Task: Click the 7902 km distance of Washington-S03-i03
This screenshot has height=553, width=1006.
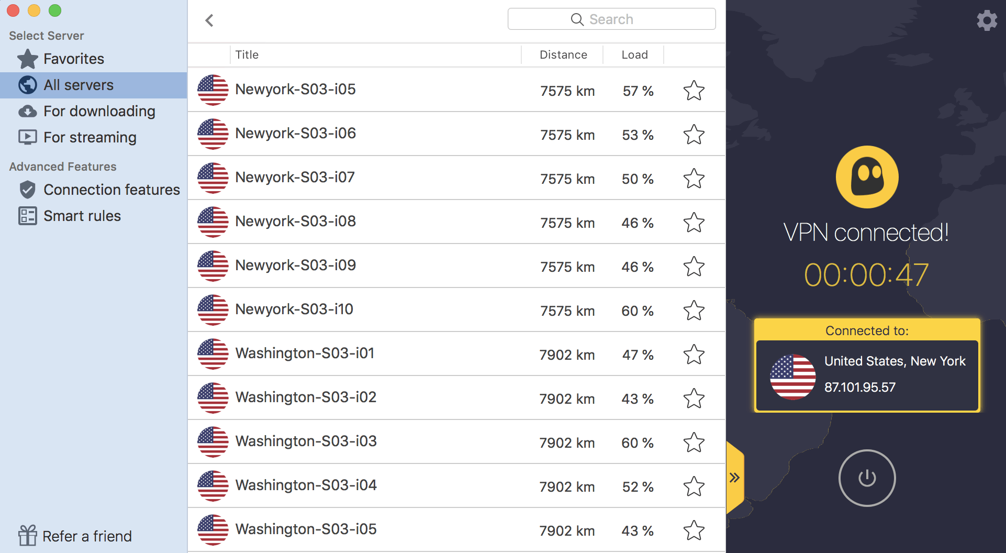Action: point(567,443)
